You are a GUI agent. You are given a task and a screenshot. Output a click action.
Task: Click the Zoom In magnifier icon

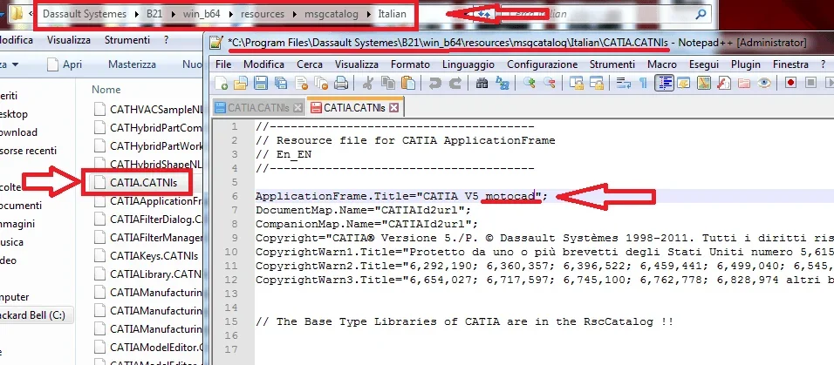(x=530, y=83)
